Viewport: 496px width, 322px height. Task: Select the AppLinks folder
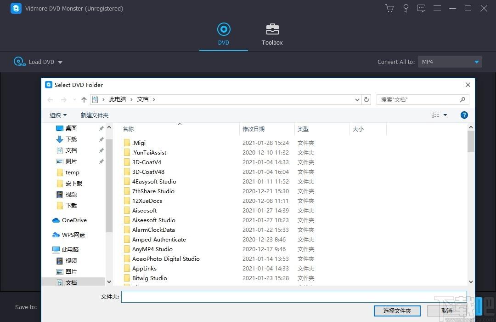[144, 269]
